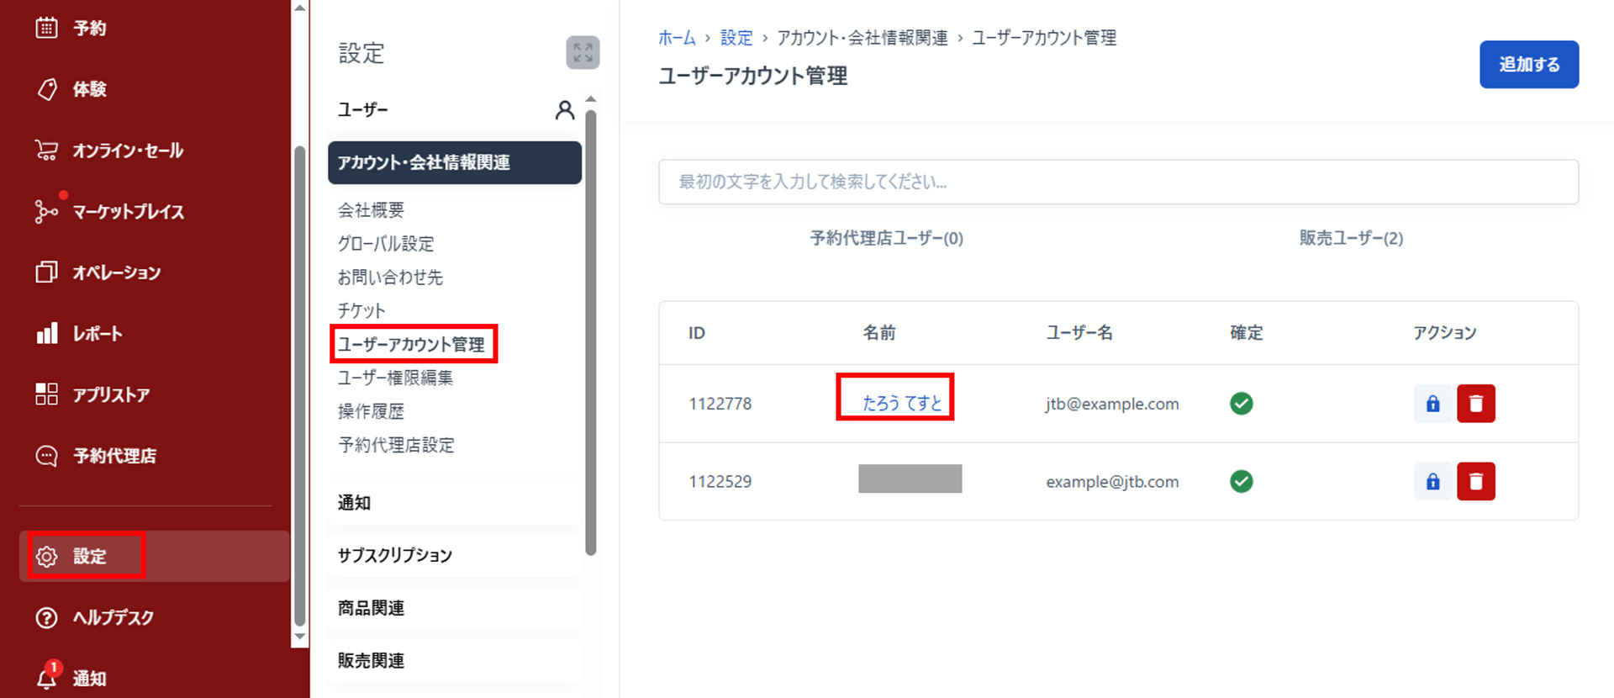1614x698 pixels.
Task: Click the trash icon for jtb@example.com
Action: click(x=1475, y=404)
